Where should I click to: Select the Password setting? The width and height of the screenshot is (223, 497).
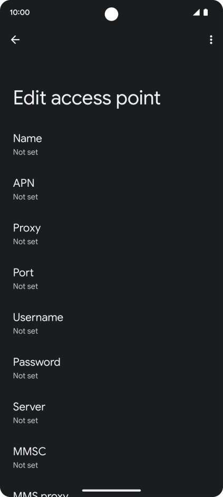[x=112, y=368]
